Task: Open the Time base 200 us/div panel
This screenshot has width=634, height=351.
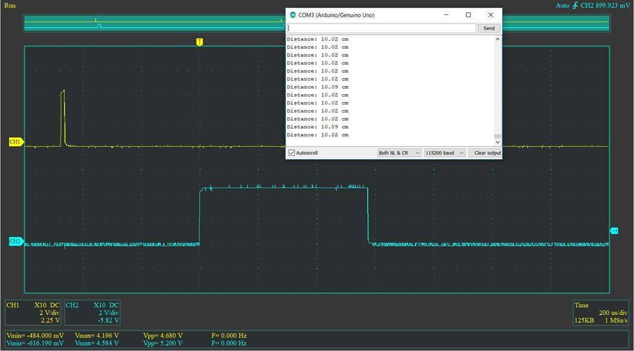Action: click(x=601, y=313)
